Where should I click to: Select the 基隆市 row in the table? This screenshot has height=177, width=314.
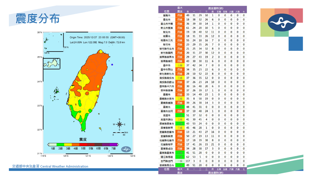[167, 15]
